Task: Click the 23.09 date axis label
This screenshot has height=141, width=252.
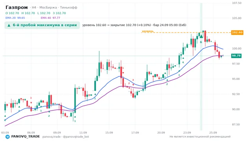Action: 187,133
